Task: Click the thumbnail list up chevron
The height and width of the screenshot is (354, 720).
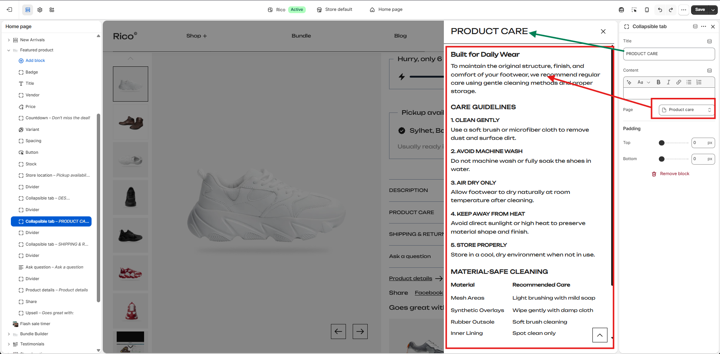Action: click(131, 58)
